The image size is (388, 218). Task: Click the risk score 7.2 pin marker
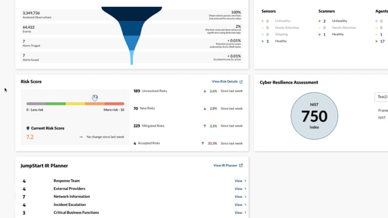95,98
